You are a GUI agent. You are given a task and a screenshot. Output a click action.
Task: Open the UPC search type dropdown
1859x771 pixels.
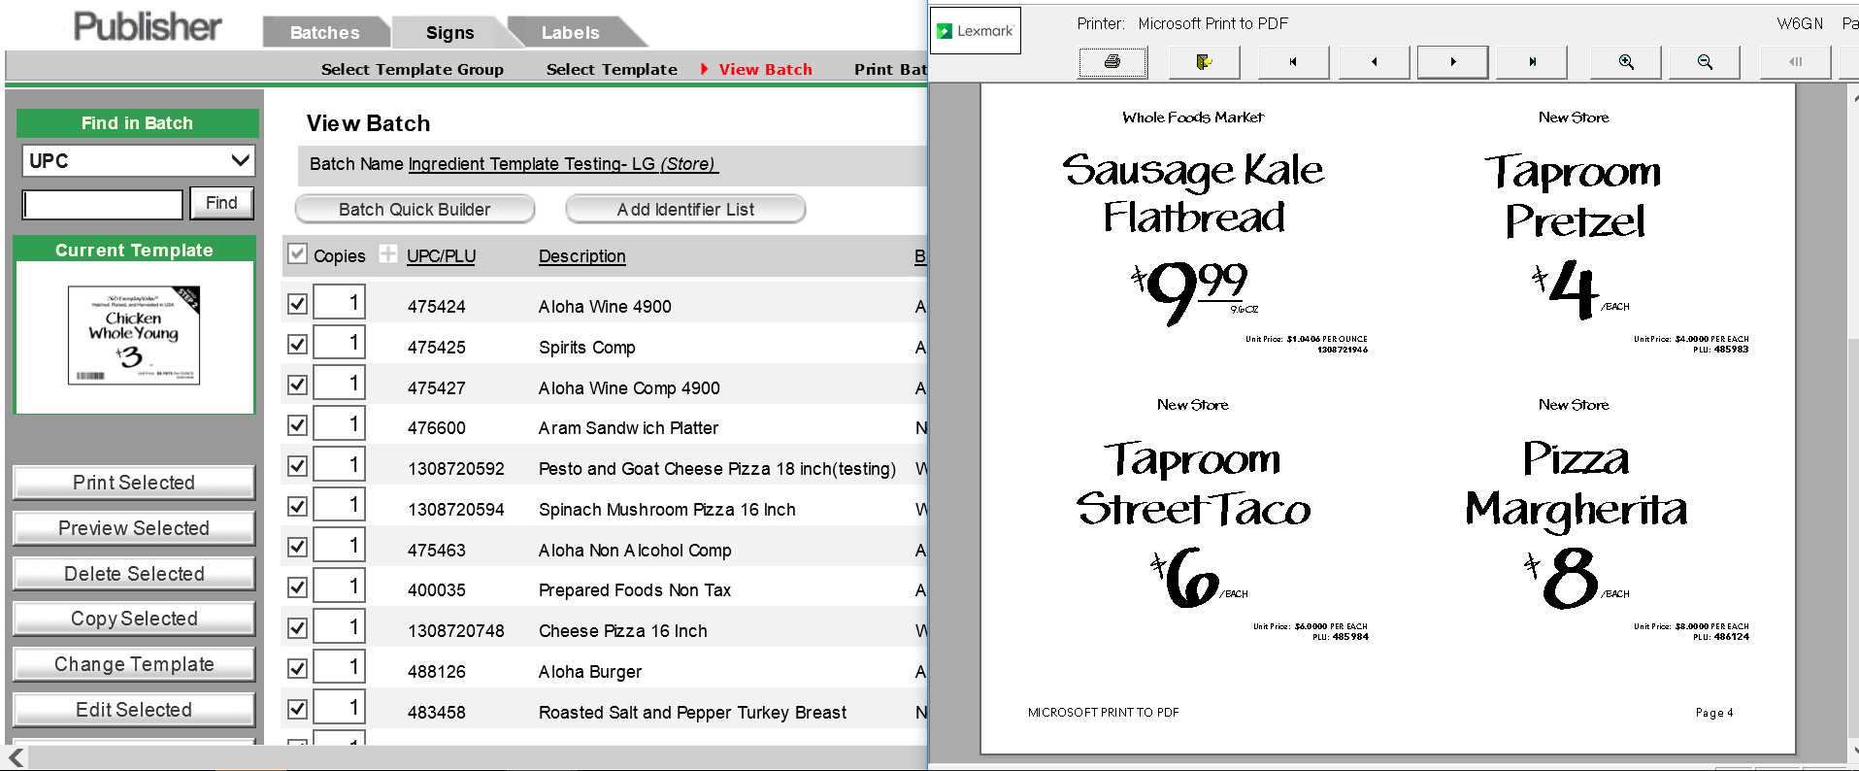(138, 161)
